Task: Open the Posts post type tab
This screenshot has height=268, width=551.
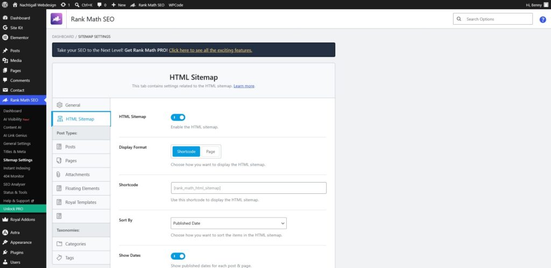Action: click(x=81, y=147)
